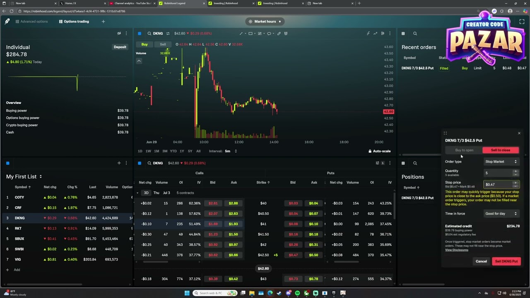This screenshot has height=298, width=530.
Task: Open watchlist panel three-dot menu
Action: point(126,163)
